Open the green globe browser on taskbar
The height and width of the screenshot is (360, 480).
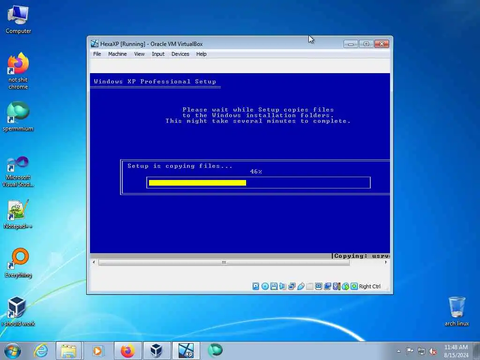(x=215, y=351)
